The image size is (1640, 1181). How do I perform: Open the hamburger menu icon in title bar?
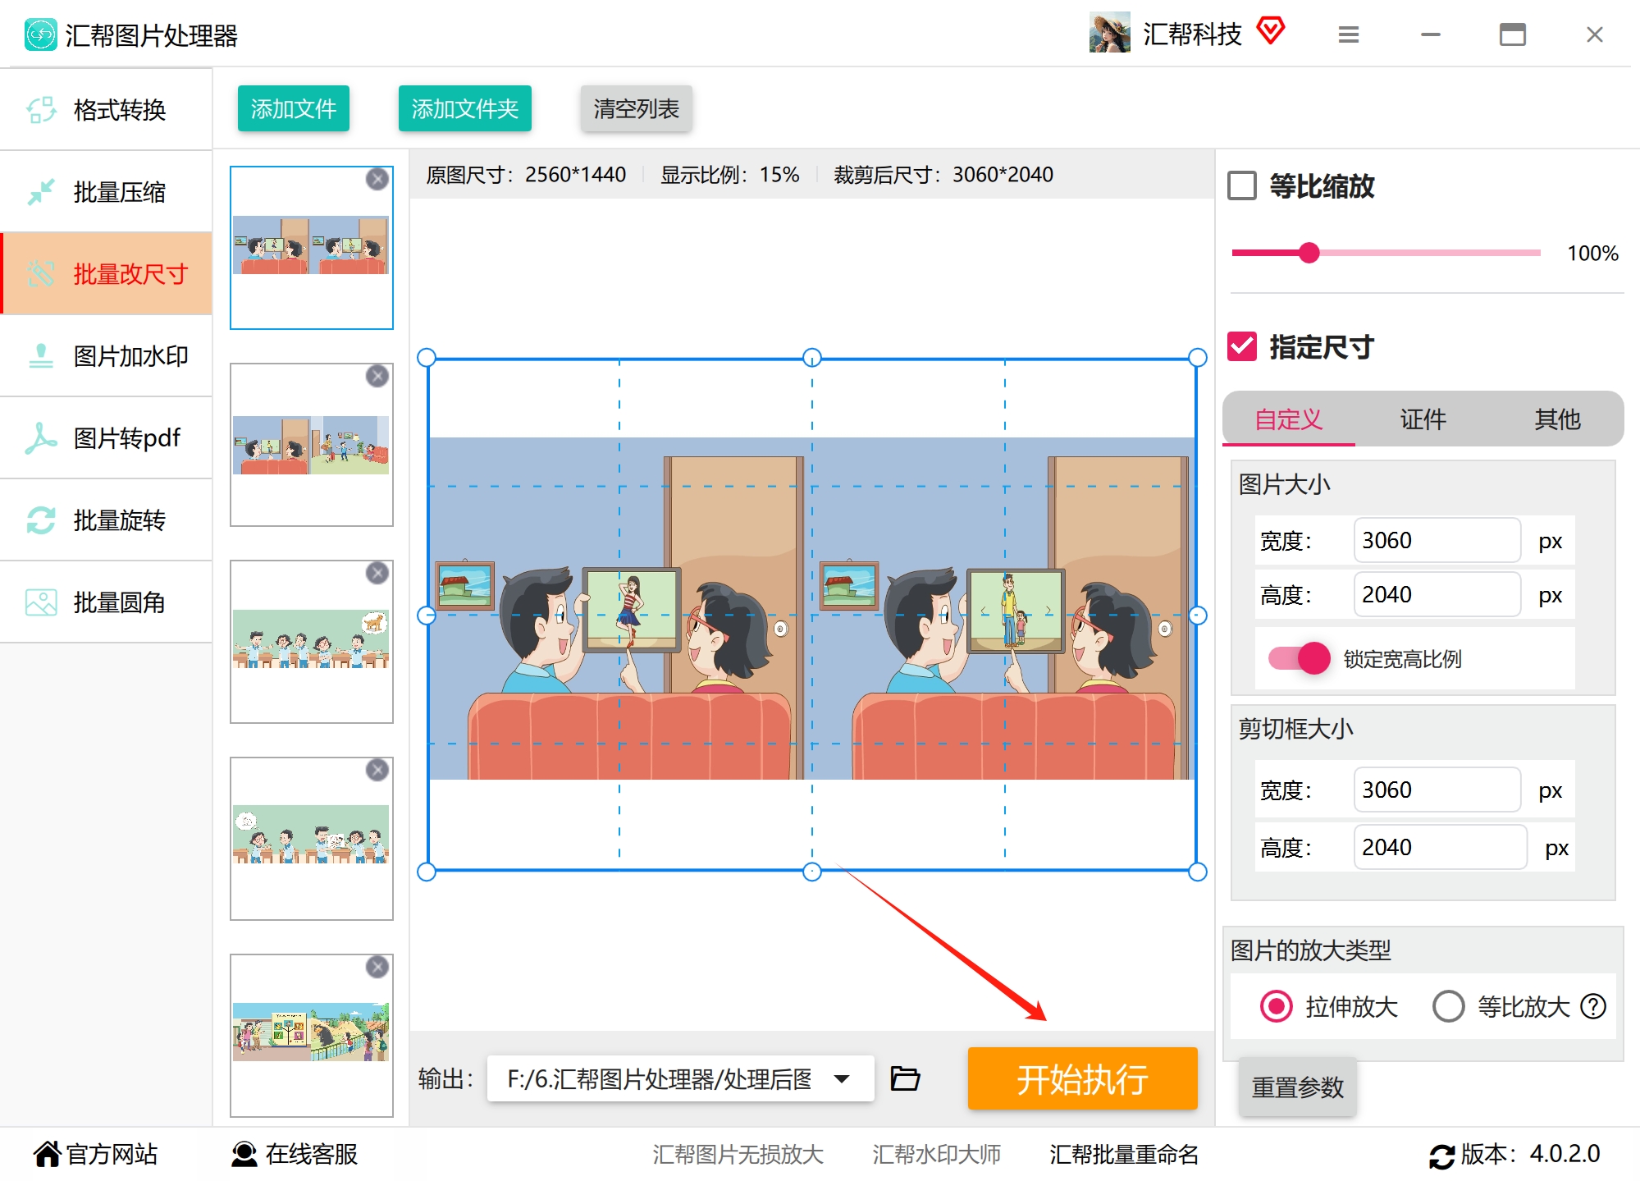tap(1349, 34)
